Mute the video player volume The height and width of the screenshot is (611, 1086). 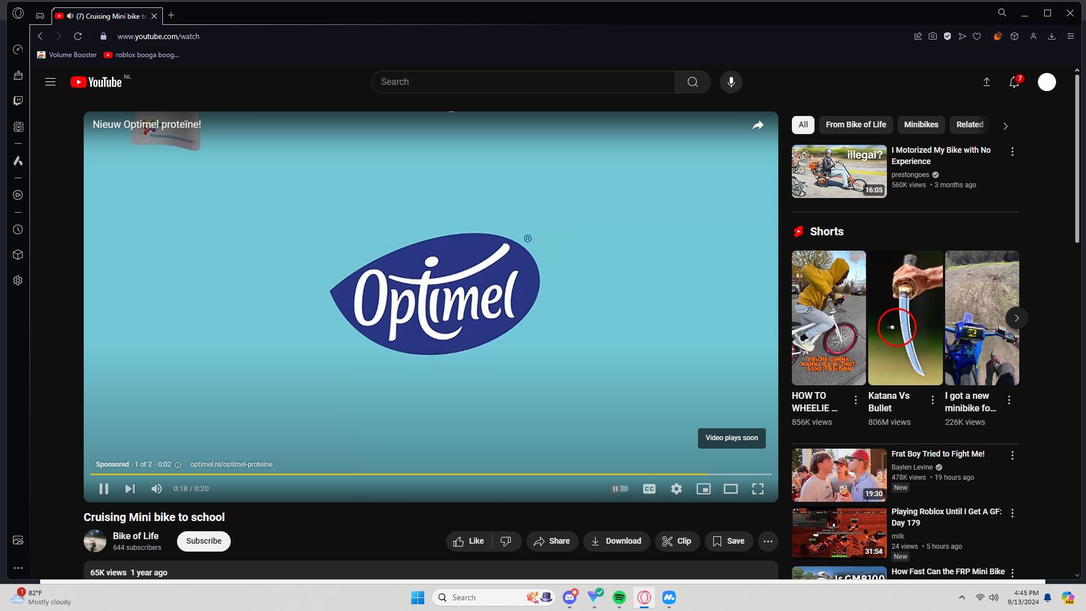(157, 489)
